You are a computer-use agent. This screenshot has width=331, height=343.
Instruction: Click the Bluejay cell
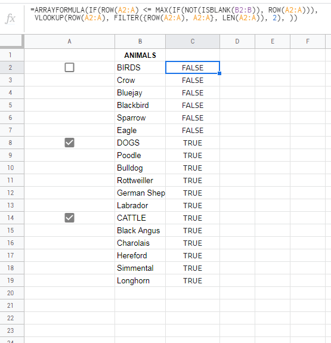[140, 92]
